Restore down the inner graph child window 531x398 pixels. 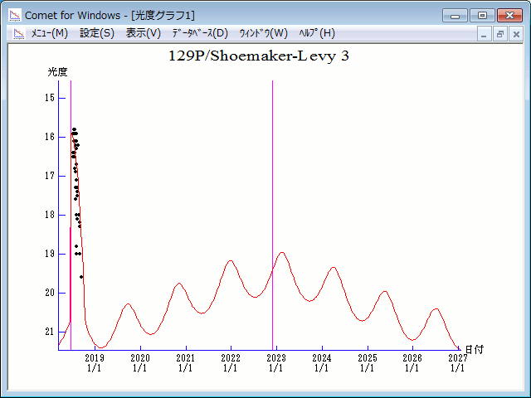click(x=500, y=34)
